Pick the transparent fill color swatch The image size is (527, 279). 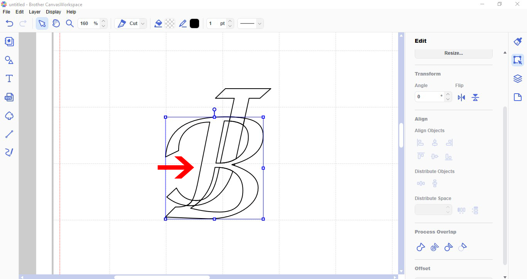[x=170, y=24]
